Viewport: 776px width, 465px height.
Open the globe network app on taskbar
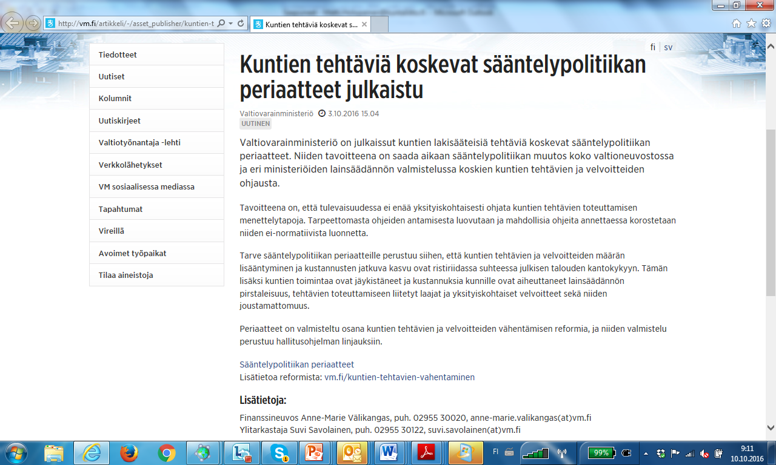coord(204,453)
